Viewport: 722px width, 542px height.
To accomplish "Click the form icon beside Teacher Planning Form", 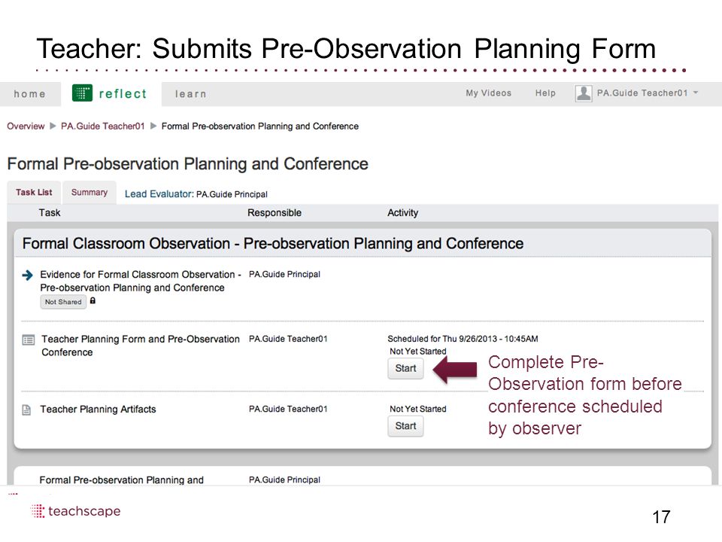I will 28,340.
